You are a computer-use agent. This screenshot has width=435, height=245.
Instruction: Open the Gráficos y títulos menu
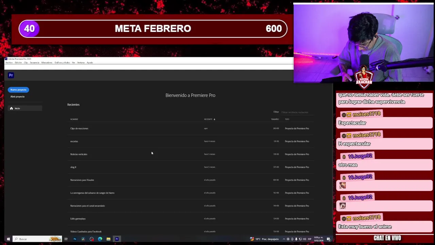62,63
